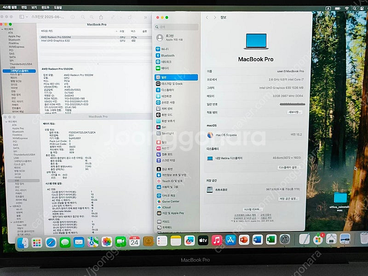
Task: Launch Safari from the Dock
Action: [51, 242]
